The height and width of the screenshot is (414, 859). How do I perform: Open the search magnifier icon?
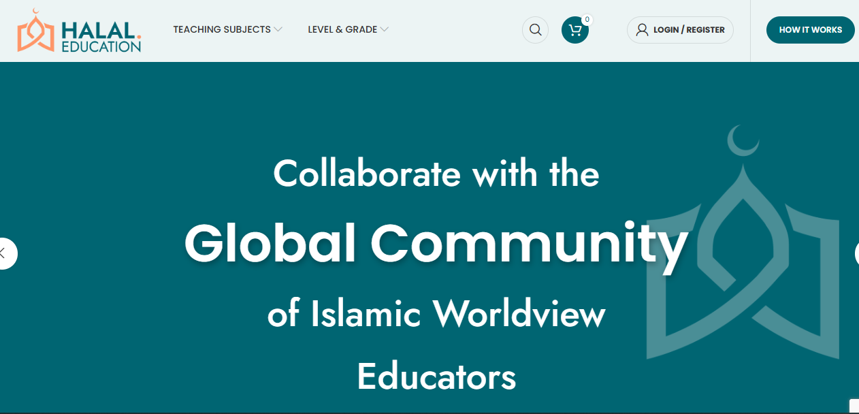pos(535,30)
